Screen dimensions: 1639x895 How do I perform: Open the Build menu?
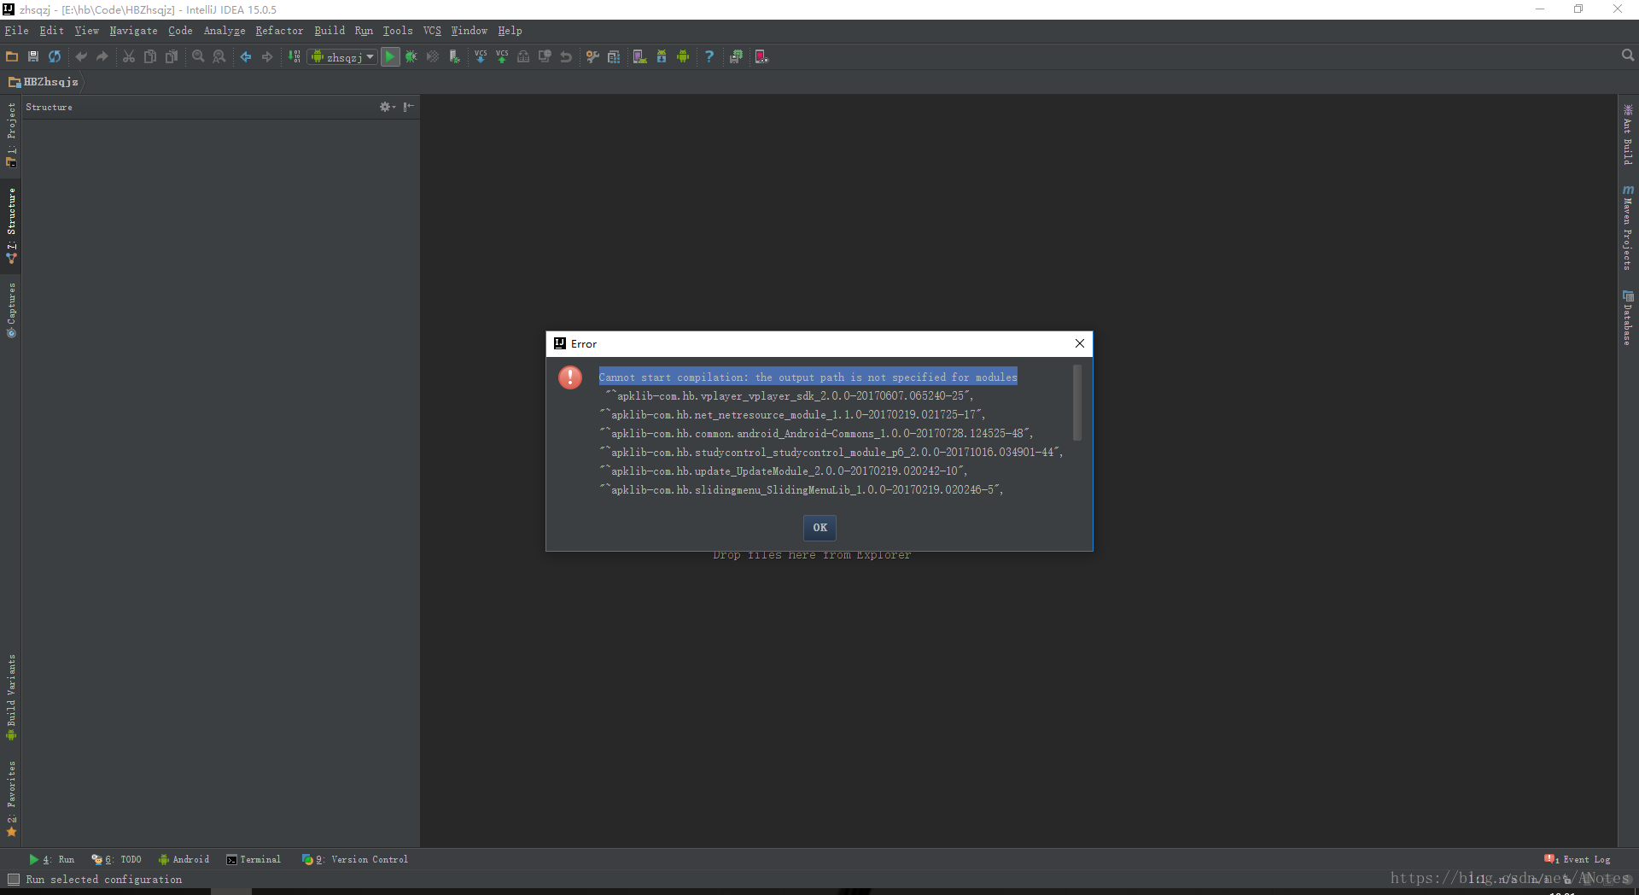330,31
